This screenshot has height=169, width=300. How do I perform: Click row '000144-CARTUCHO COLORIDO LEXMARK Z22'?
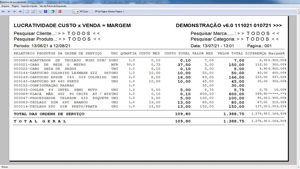pos(150,73)
